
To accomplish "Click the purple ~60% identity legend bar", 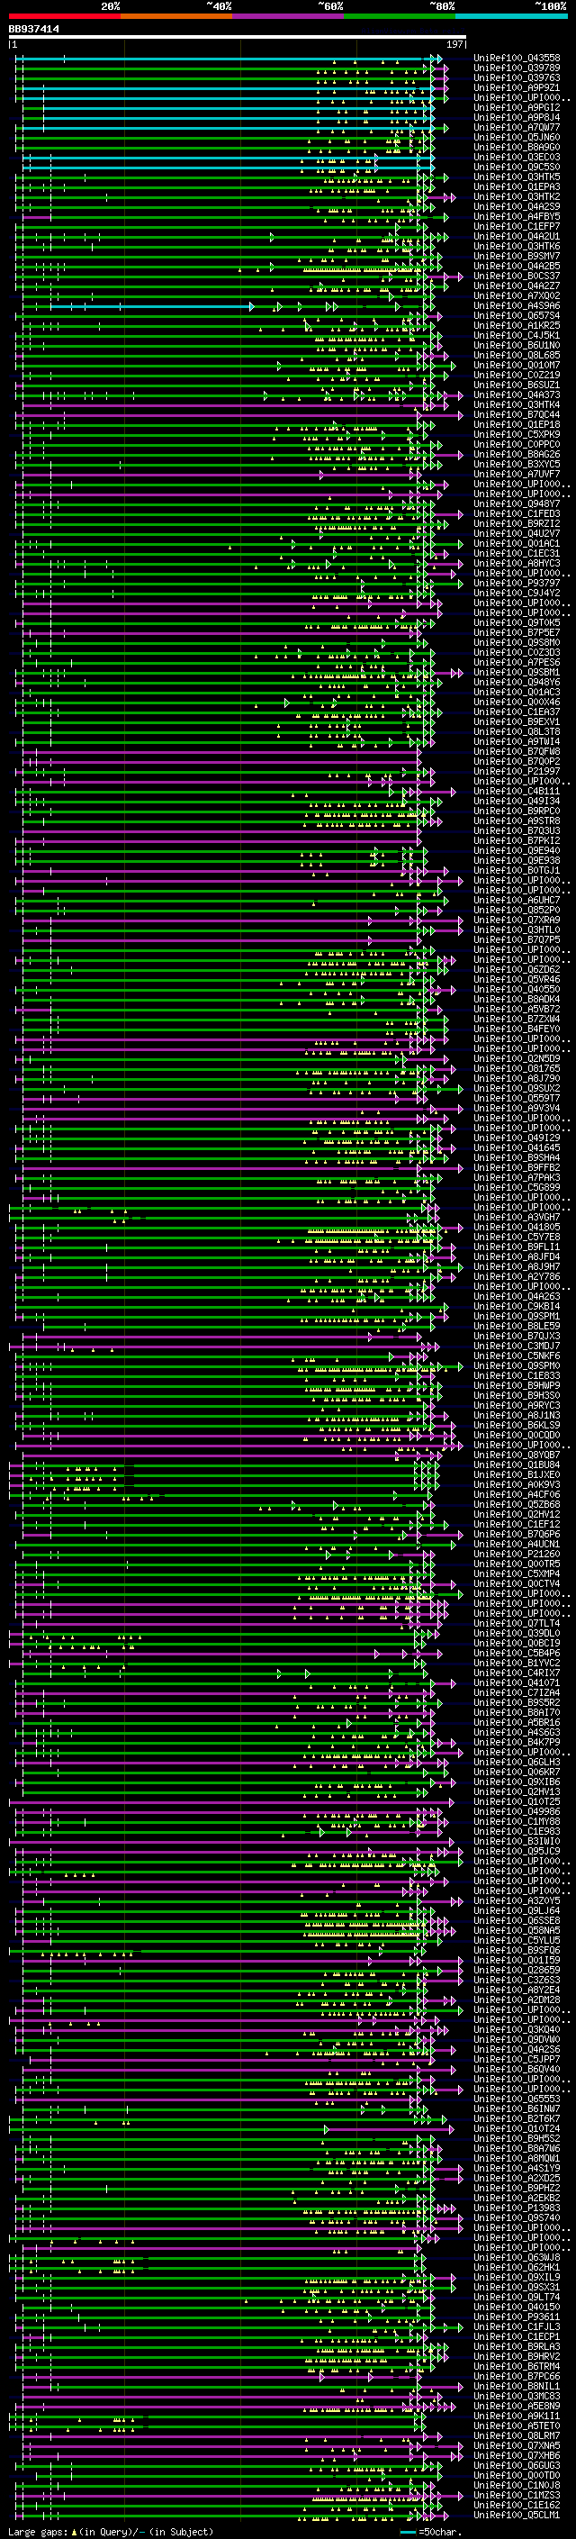I will (287, 16).
